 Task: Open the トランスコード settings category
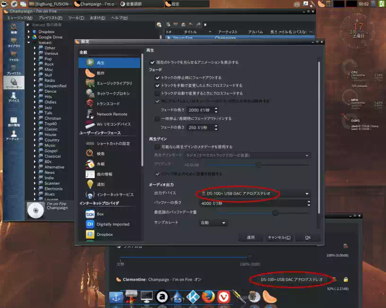tap(109, 104)
